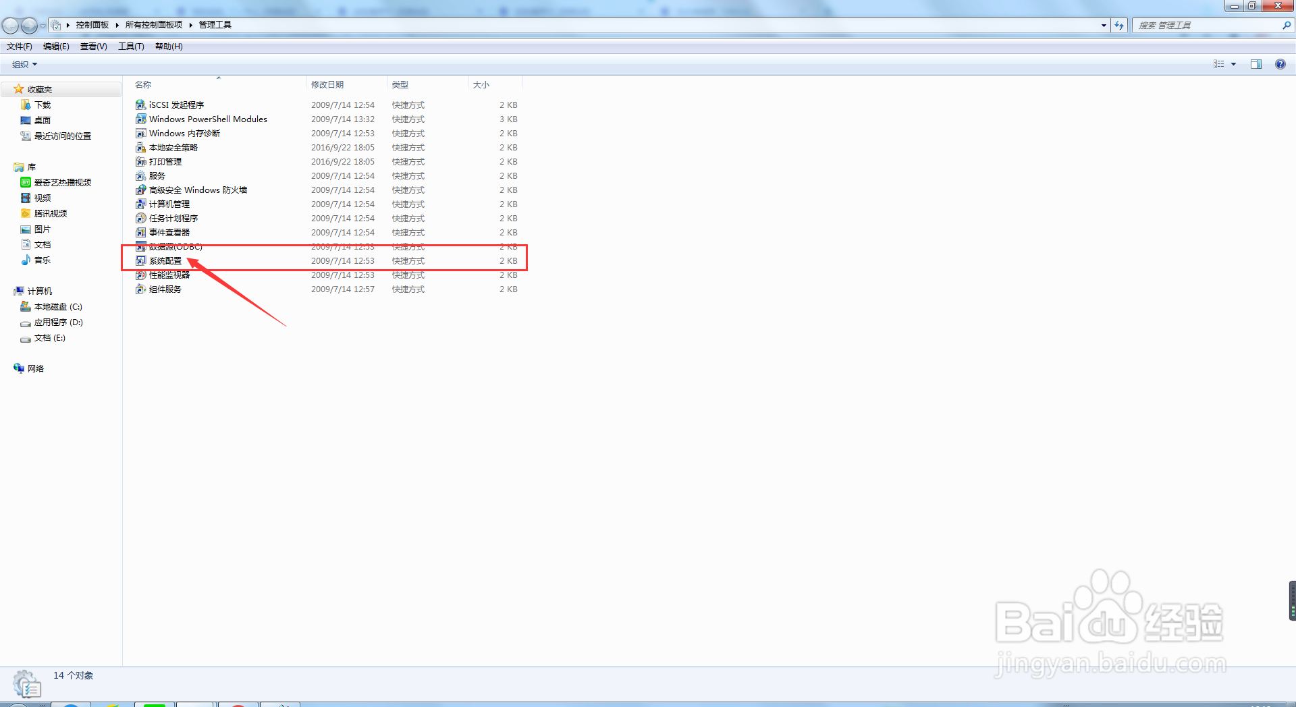Expand dropdown after 控制面板 breadcrumb

coord(117,25)
